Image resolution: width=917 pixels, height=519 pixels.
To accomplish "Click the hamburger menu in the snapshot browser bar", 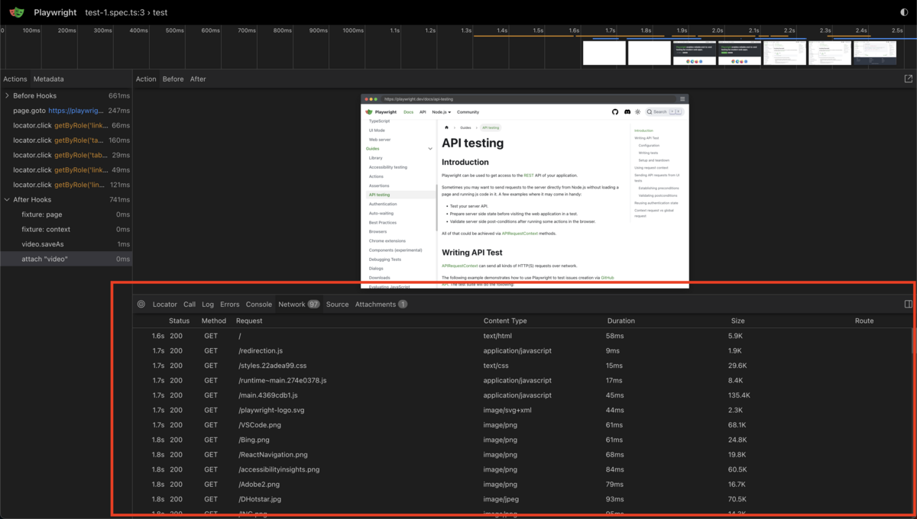I will [682, 99].
